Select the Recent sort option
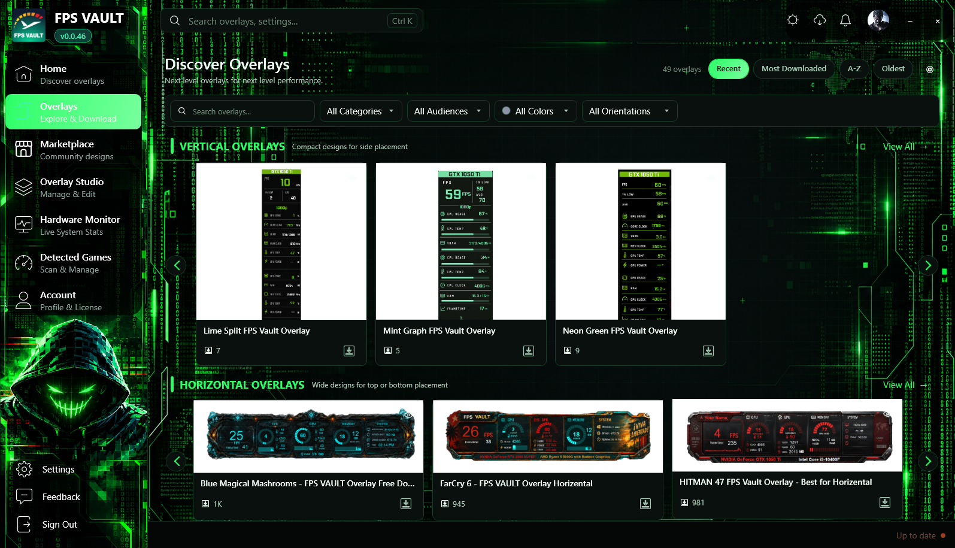 click(729, 69)
